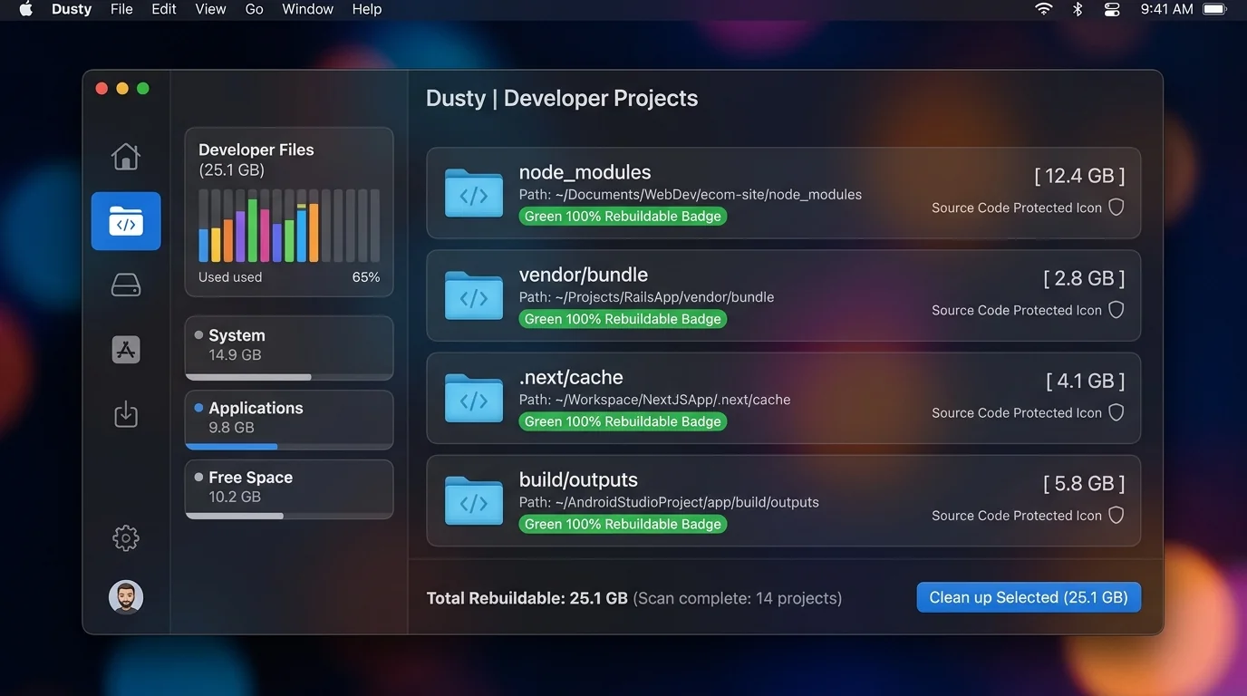1247x696 pixels.
Task: Click the Wi-Fi status icon
Action: [x=1044, y=9]
